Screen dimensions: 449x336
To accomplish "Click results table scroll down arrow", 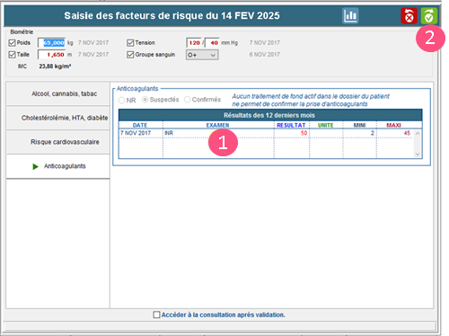I will 418,155.
